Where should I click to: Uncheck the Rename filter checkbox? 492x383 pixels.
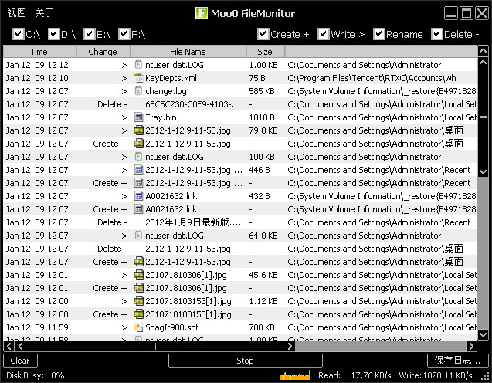pos(378,34)
